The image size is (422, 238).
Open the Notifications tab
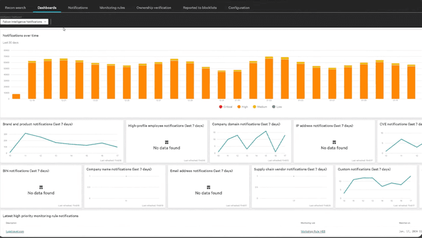tap(77, 8)
